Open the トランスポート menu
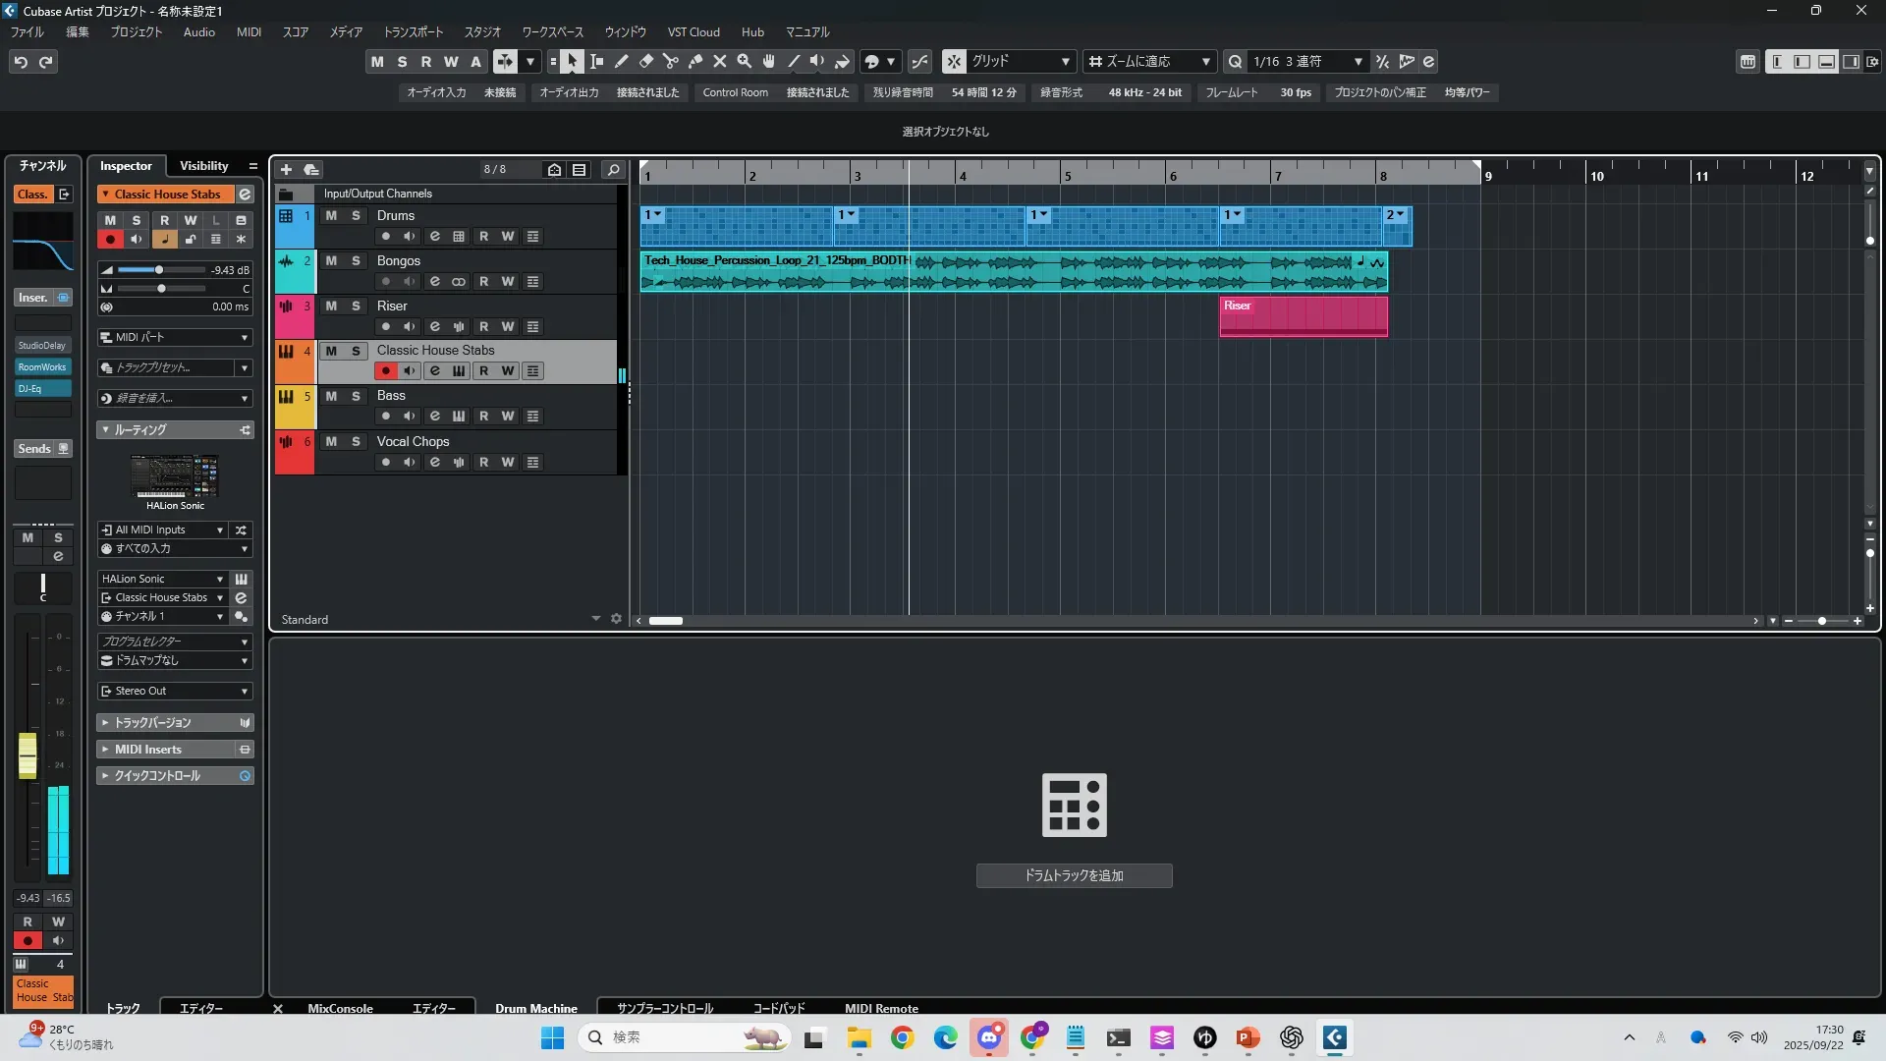The height and width of the screenshot is (1061, 1886). [413, 32]
